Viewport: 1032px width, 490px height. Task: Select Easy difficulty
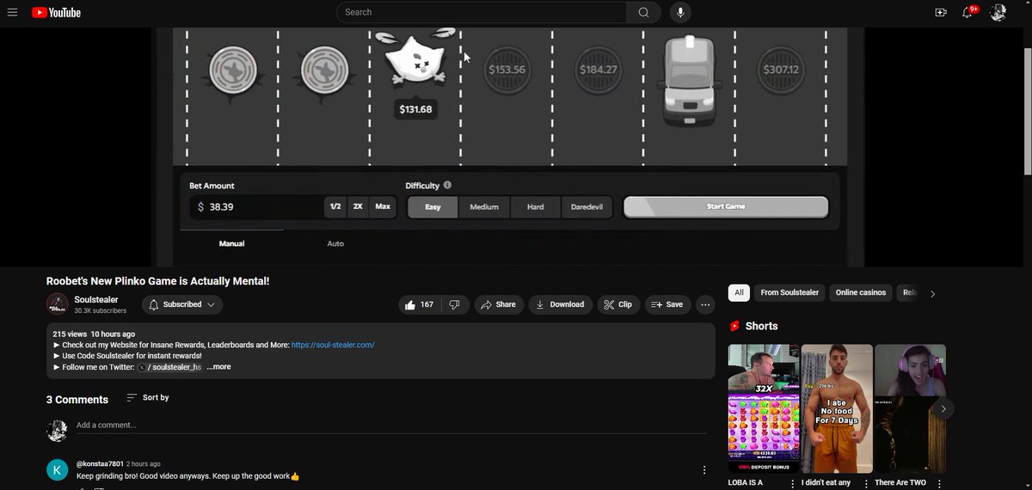[433, 207]
